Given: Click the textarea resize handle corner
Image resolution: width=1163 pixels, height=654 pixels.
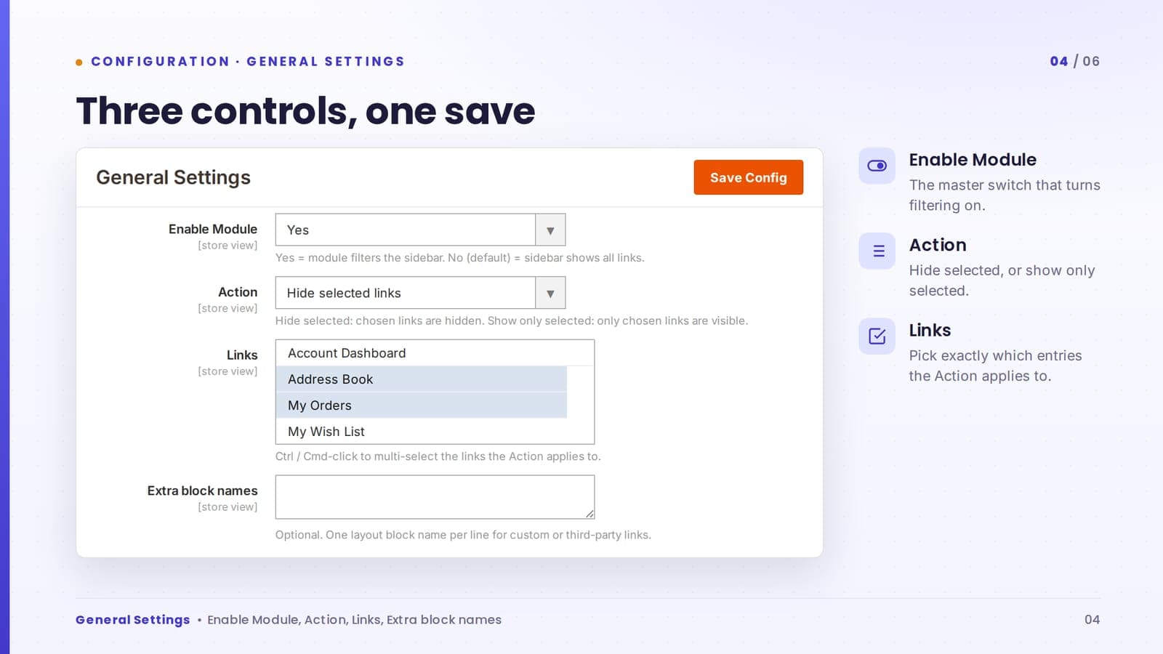Looking at the screenshot, I should tap(589, 514).
